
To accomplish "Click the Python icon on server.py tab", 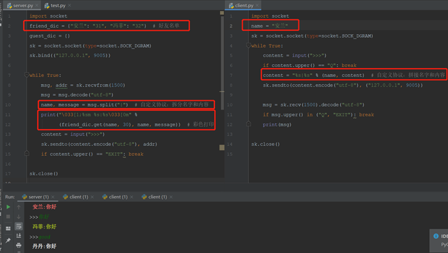I will (x=10, y=5).
